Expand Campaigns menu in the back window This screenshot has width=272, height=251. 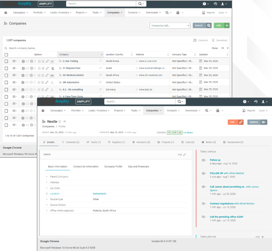point(20,12)
